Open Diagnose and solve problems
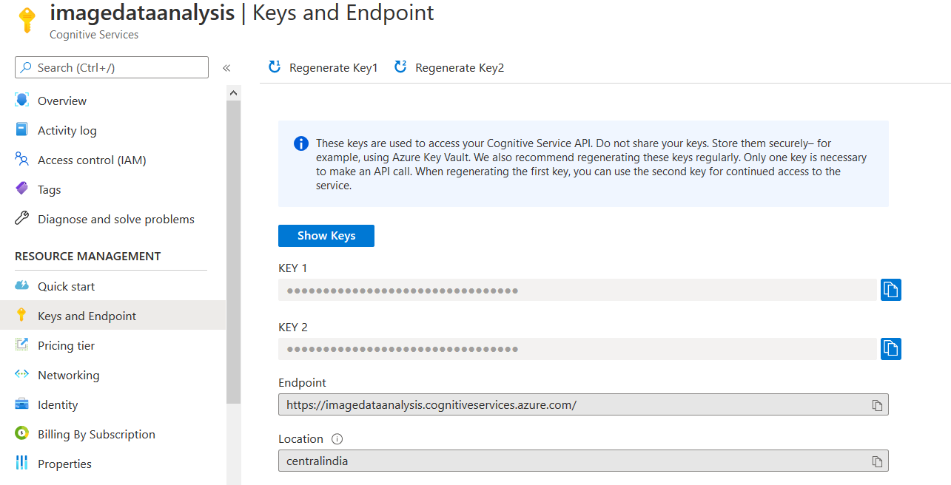Screen dimensions: 951x485 pyautogui.click(x=115, y=220)
